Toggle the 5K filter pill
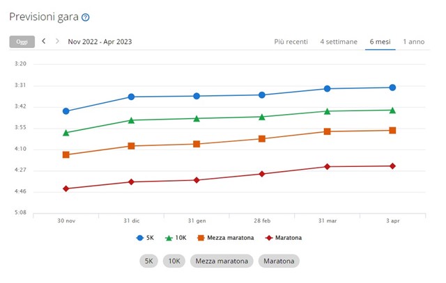 (x=148, y=261)
